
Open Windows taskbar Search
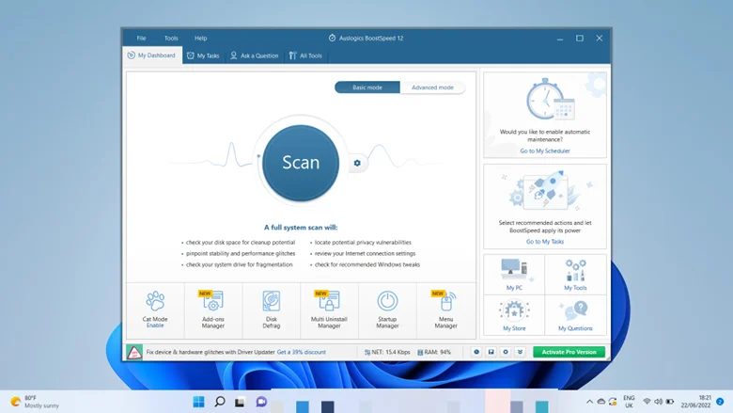[x=220, y=402]
